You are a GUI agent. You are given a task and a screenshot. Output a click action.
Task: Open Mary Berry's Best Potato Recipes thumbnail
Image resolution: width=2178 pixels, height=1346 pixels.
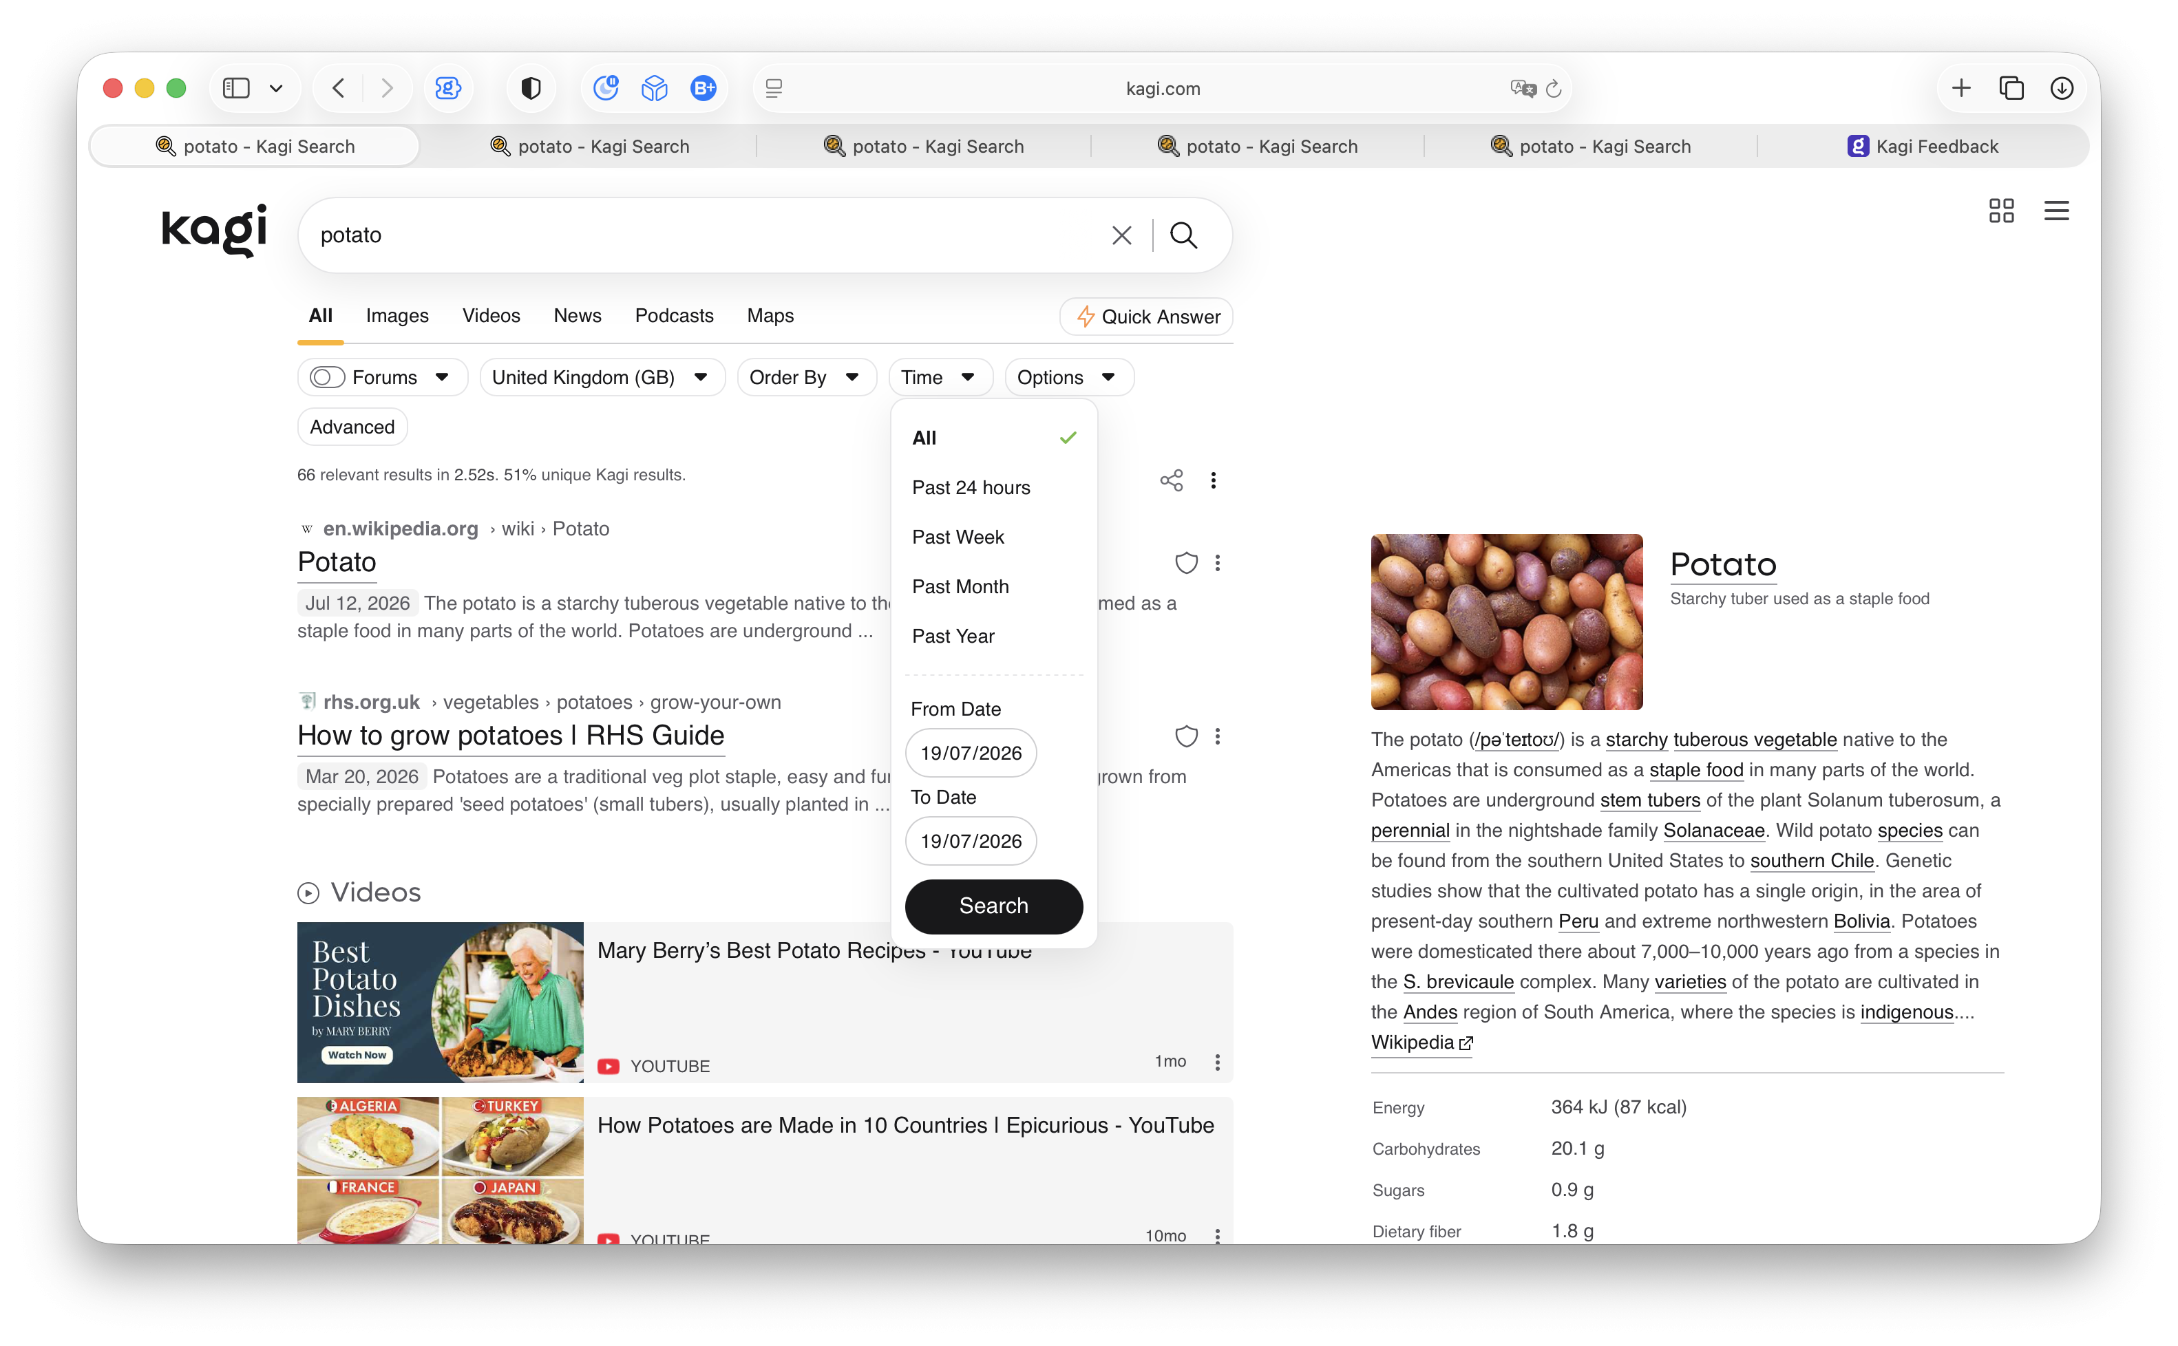pyautogui.click(x=440, y=1003)
